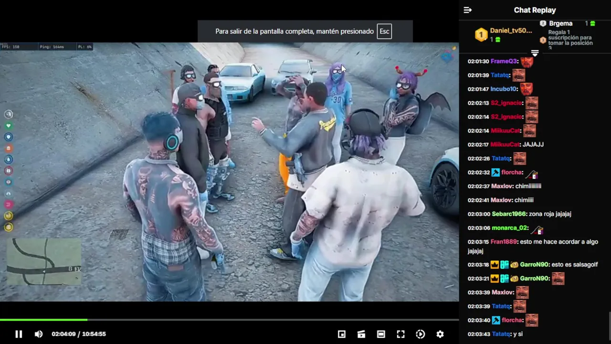Click the emote in Tatatq's 02:02:26 message
611x344 pixels.
coord(519,159)
